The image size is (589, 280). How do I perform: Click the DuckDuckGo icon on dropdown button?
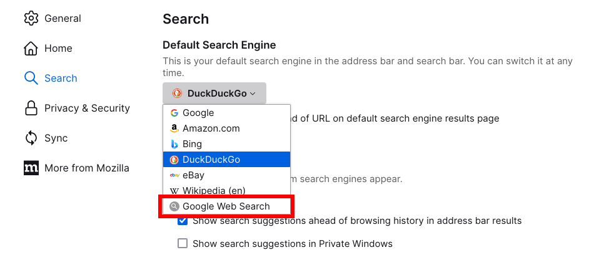(x=177, y=94)
